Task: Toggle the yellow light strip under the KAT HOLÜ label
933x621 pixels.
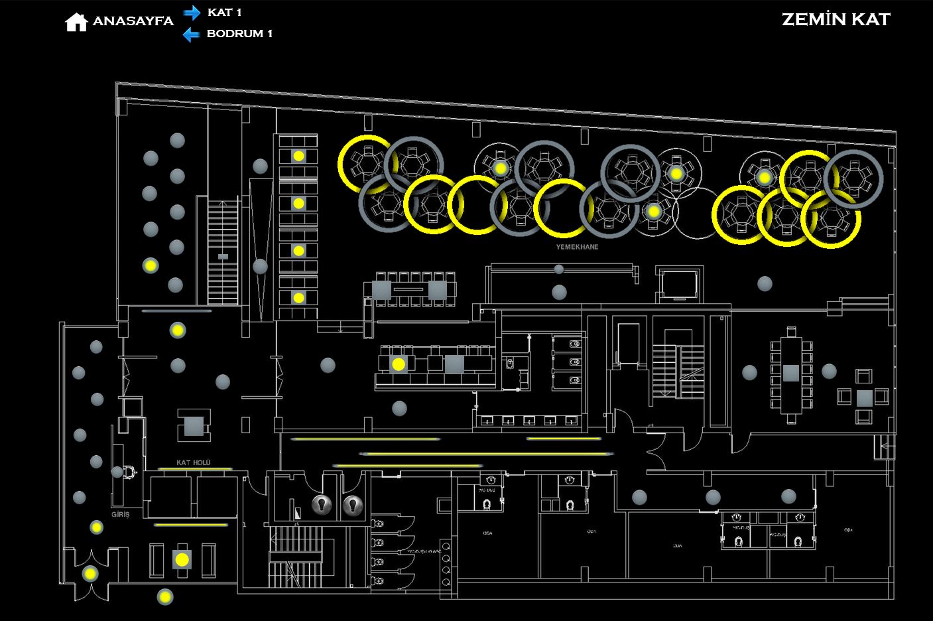Action: (194, 469)
